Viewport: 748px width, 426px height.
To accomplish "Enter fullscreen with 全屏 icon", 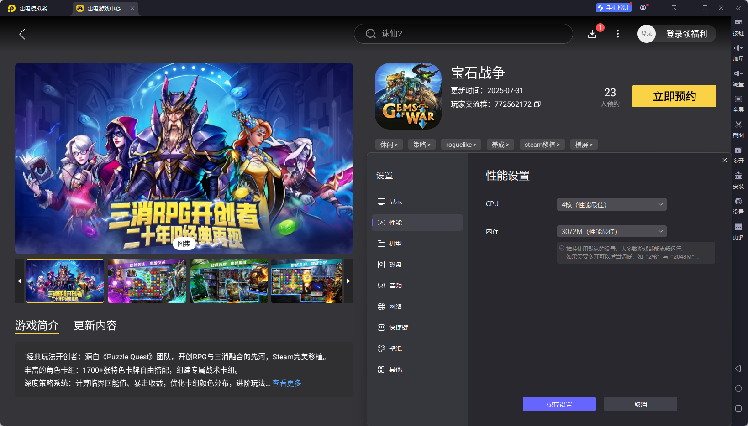I will point(738,104).
